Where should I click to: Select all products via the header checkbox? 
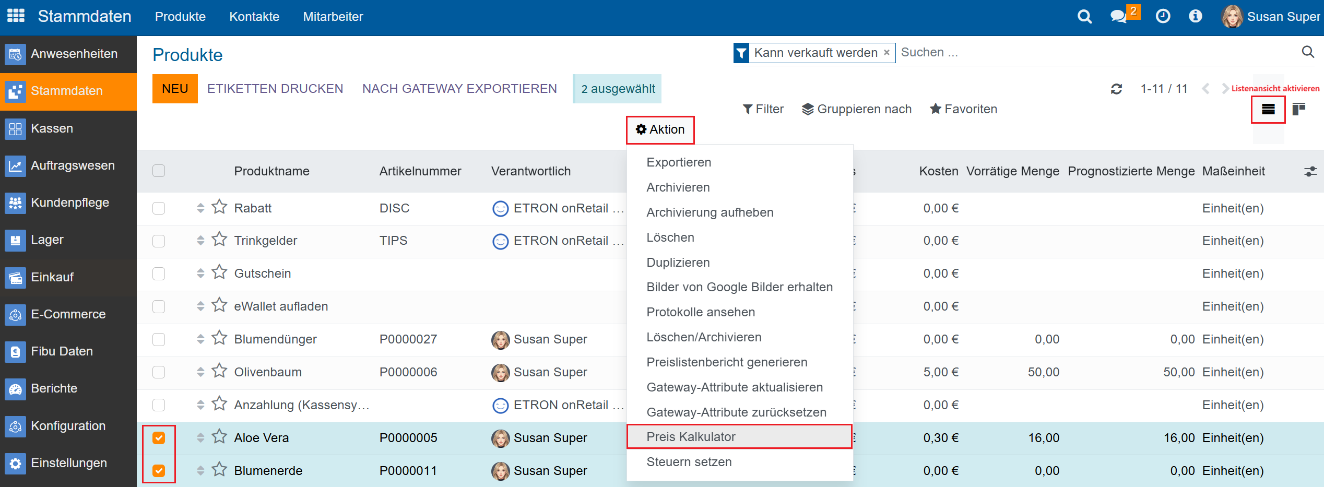[x=159, y=171]
